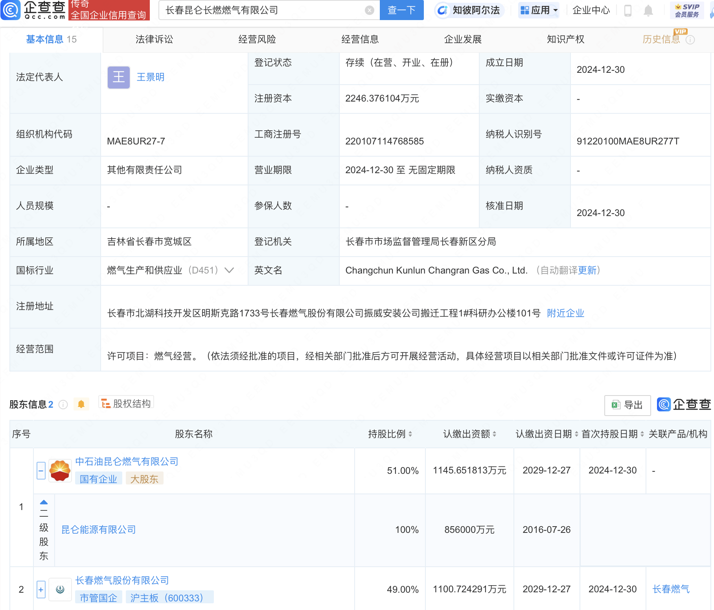
Task: Sort shareholders by 持股比例
Action: [410, 434]
